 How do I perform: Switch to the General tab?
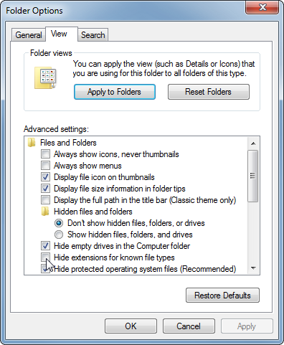coord(29,35)
